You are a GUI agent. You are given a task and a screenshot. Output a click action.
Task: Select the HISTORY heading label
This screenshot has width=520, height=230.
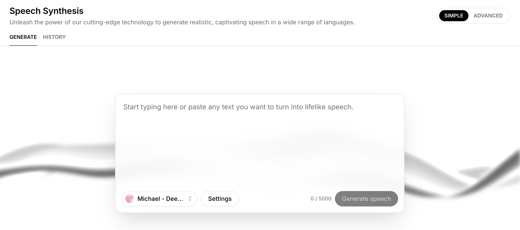pyautogui.click(x=54, y=37)
